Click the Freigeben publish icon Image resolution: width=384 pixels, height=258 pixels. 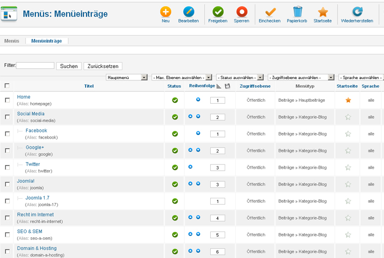click(218, 12)
